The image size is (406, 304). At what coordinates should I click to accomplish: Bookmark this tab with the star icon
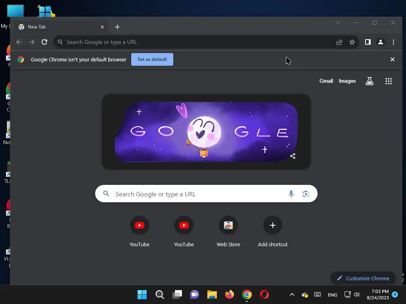[352, 42]
